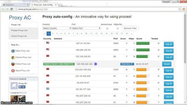The width and height of the screenshot is (187, 105).
Task: Click the flag icon for 199.200.120.36
Action: point(48,49)
